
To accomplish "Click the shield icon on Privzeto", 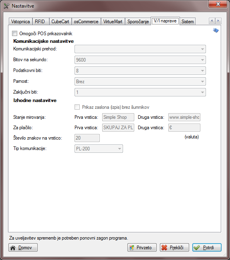I will point(132,248).
